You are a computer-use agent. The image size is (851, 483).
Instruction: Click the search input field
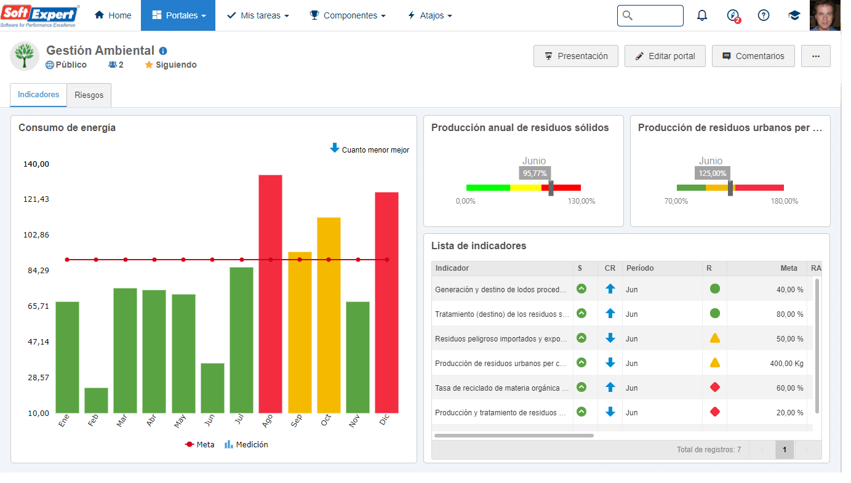click(650, 15)
